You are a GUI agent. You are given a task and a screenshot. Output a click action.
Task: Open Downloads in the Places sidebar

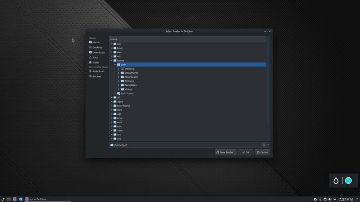coord(97,52)
